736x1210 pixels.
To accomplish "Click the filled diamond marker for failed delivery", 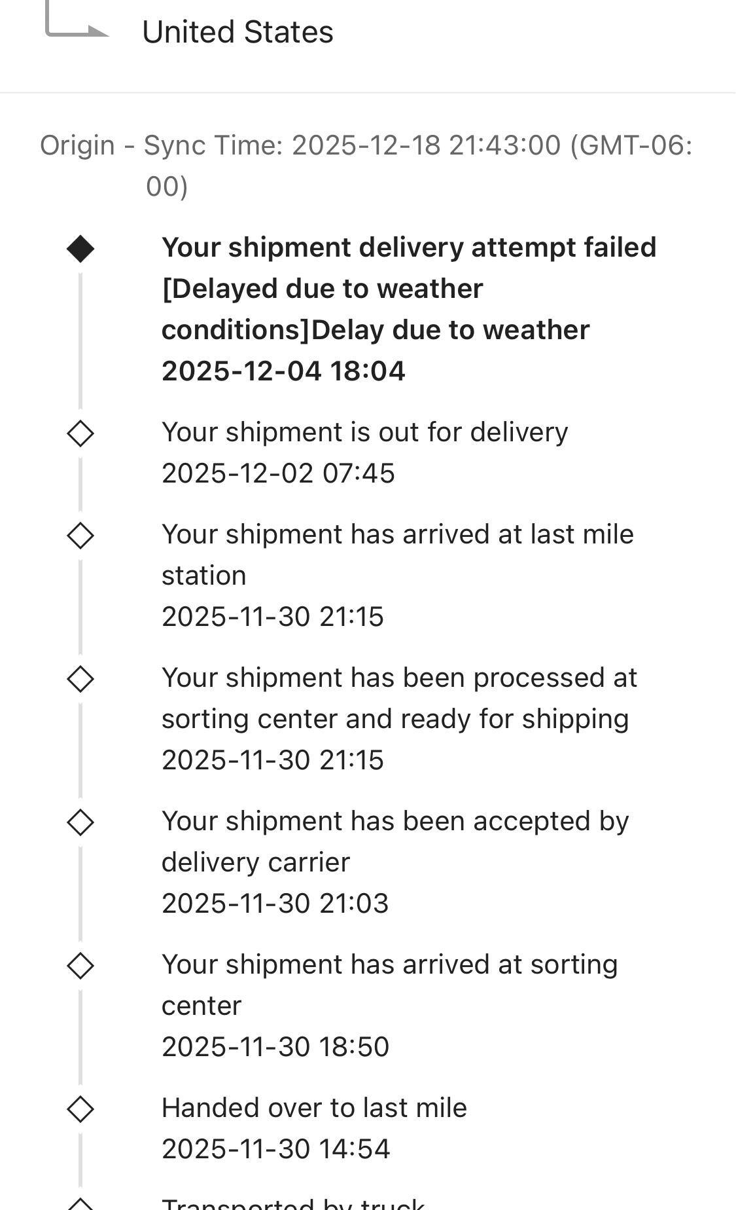I will (80, 249).
